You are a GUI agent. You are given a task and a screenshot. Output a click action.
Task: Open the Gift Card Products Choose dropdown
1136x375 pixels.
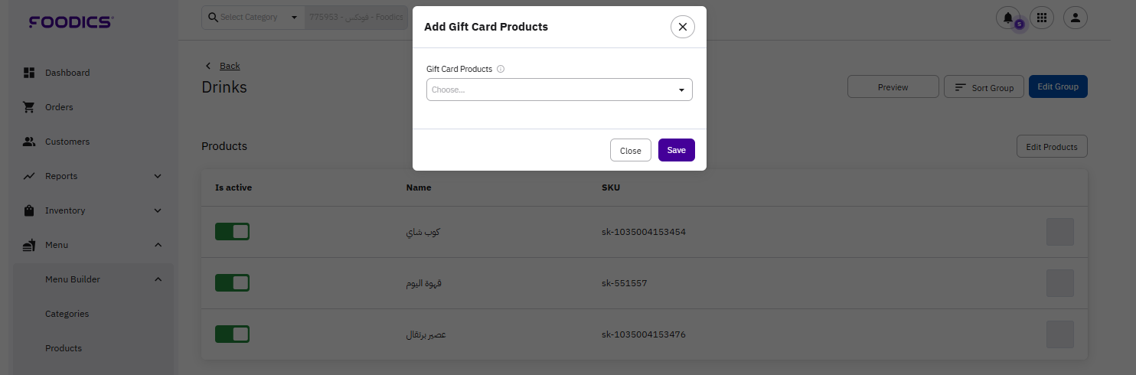(559, 90)
